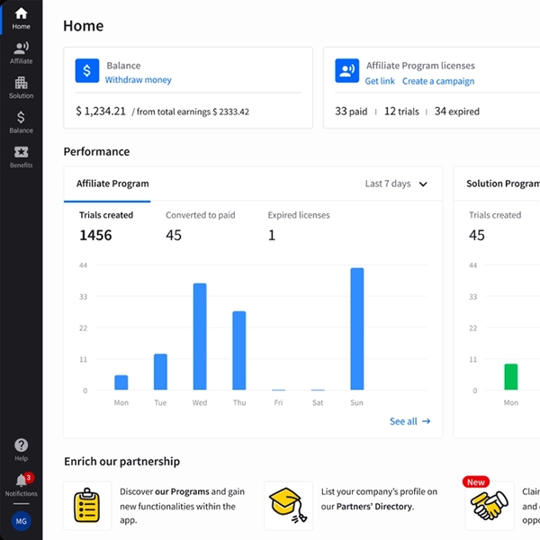Open Home in the sidebar

pyautogui.click(x=21, y=18)
